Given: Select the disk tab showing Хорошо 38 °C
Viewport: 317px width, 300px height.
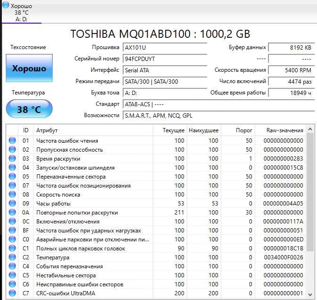Looking at the screenshot, I should click(x=21, y=12).
